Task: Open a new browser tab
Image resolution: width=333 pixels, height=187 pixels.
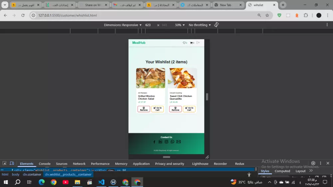Action: point(283,5)
